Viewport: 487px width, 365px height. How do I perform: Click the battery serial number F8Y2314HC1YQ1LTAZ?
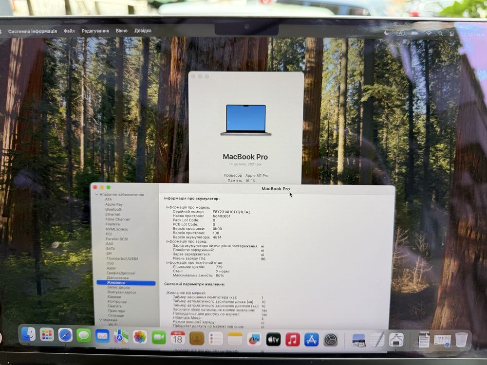point(232,212)
